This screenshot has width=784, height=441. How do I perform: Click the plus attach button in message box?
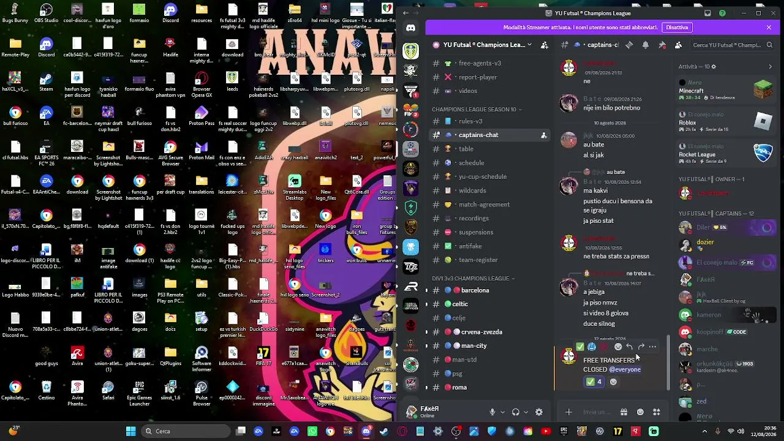pos(568,412)
